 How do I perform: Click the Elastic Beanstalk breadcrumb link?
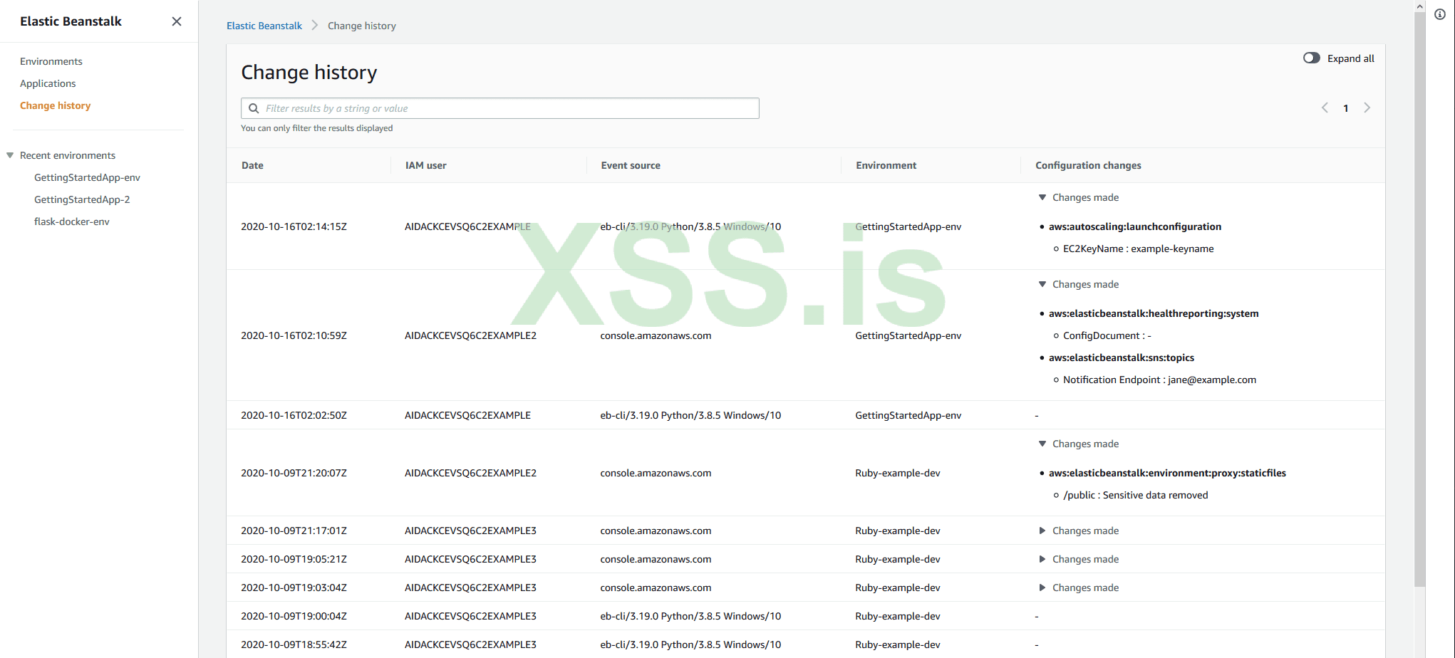(x=264, y=26)
